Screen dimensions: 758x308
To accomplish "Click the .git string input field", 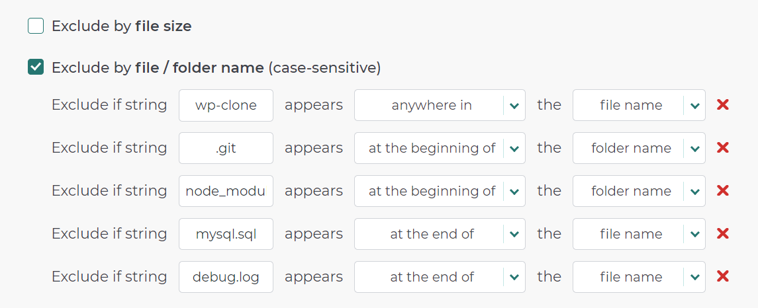I will point(226,148).
